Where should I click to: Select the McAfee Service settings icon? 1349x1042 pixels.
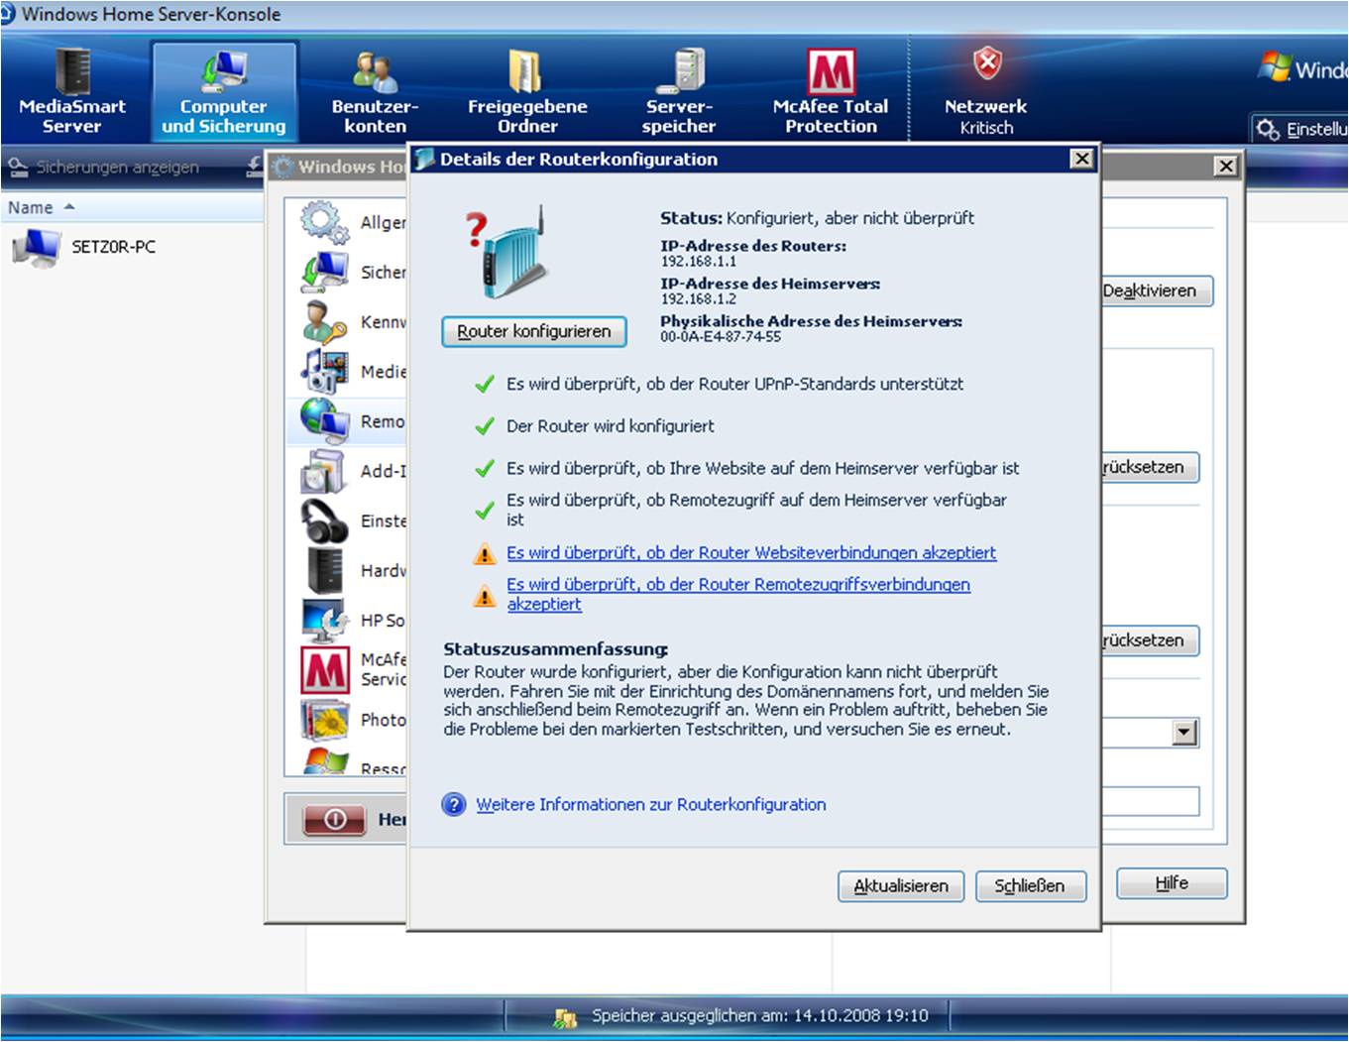click(x=325, y=669)
